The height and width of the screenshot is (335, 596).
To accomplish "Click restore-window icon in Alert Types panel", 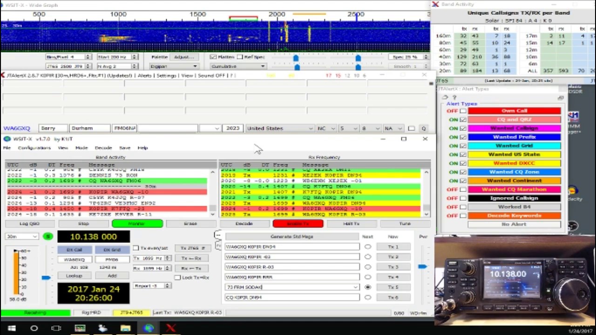I will [x=561, y=98].
